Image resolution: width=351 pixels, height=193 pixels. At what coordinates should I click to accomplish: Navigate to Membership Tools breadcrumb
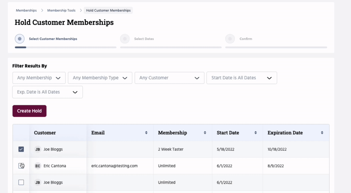(x=61, y=10)
